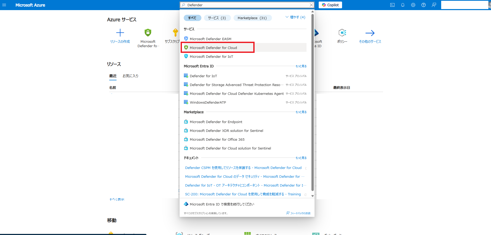Image resolution: width=491 pixels, height=235 pixels.
Task: Open Defender for Cloud solution for Sentinel
Action: (245, 148)
